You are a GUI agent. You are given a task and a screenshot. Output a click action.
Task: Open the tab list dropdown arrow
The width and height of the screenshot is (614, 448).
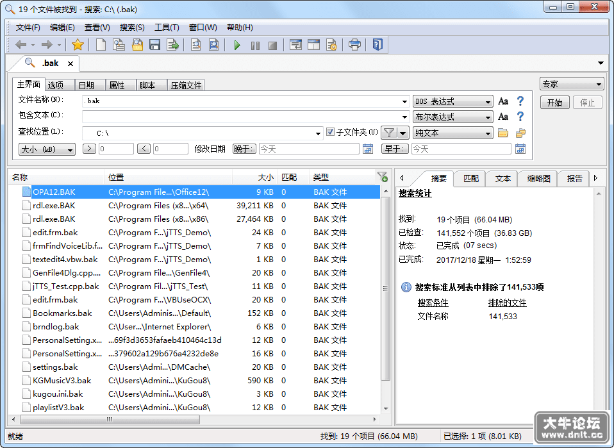click(601, 63)
